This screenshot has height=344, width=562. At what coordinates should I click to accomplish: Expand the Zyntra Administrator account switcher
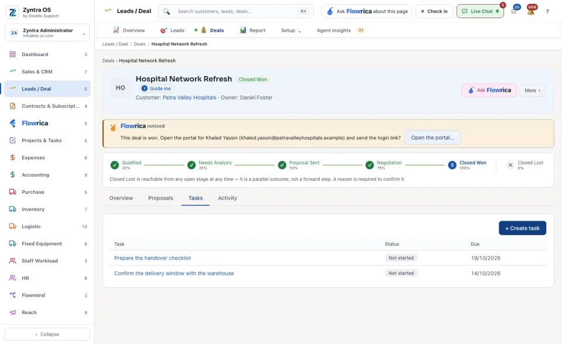(x=47, y=33)
